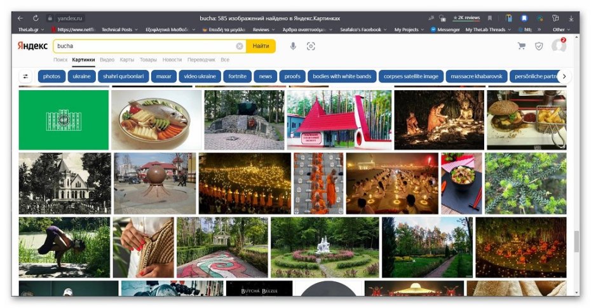This screenshot has height=308, width=591.
Task: Open the garden with white statue thumbnail
Action: pos(325,248)
